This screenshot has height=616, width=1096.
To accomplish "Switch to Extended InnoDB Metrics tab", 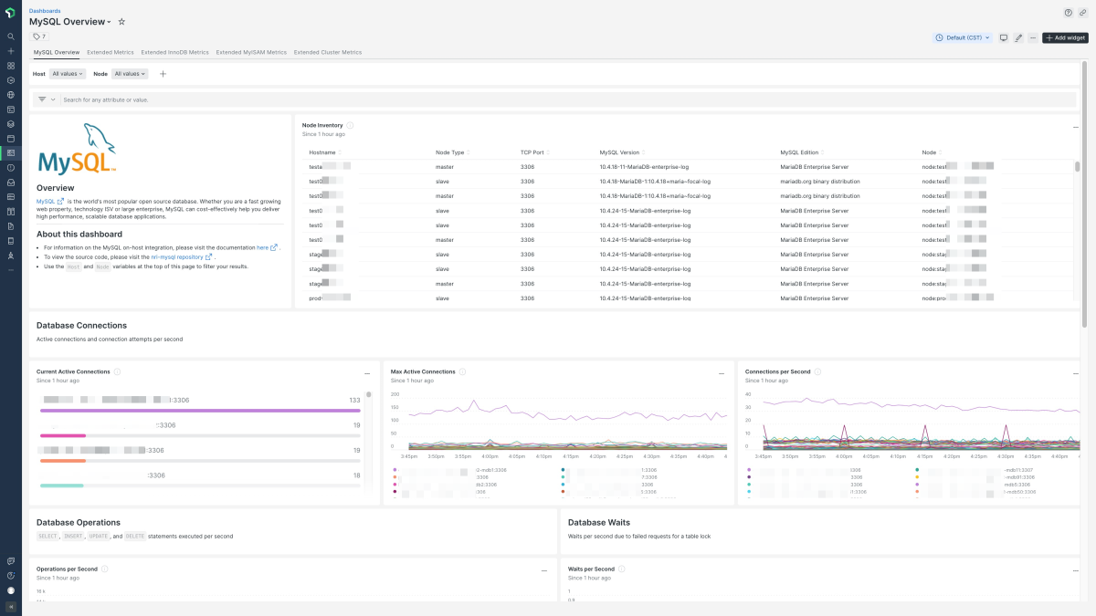I will coord(174,53).
